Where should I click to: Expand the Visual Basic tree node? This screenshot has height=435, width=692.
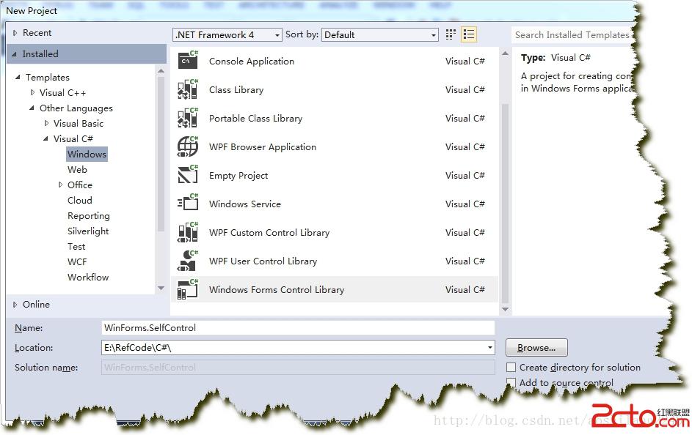point(46,123)
